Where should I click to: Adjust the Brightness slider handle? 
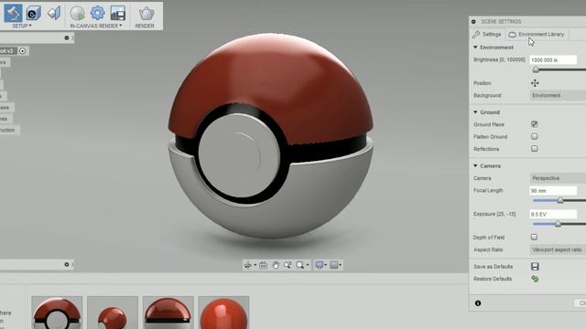point(536,69)
